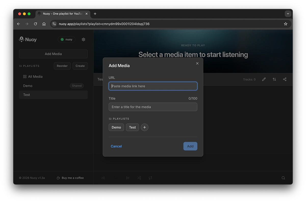Click the address bar URL text
The image size is (306, 202).
(x=104, y=24)
